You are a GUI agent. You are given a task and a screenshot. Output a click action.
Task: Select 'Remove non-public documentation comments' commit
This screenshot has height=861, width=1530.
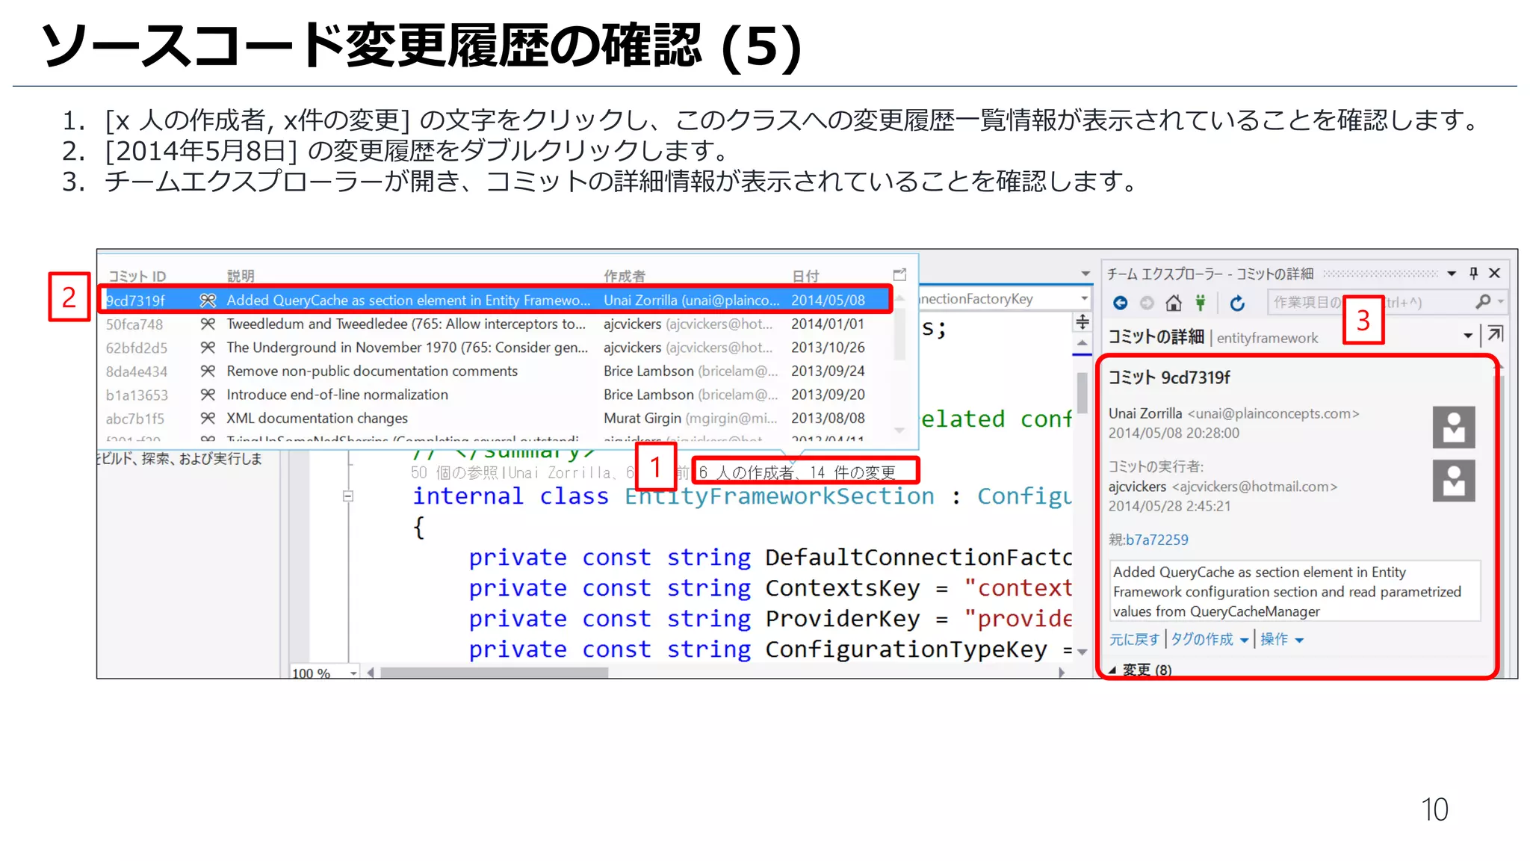tap(496, 371)
